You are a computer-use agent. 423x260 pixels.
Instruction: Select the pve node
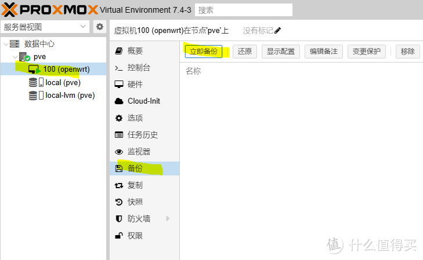click(39, 57)
